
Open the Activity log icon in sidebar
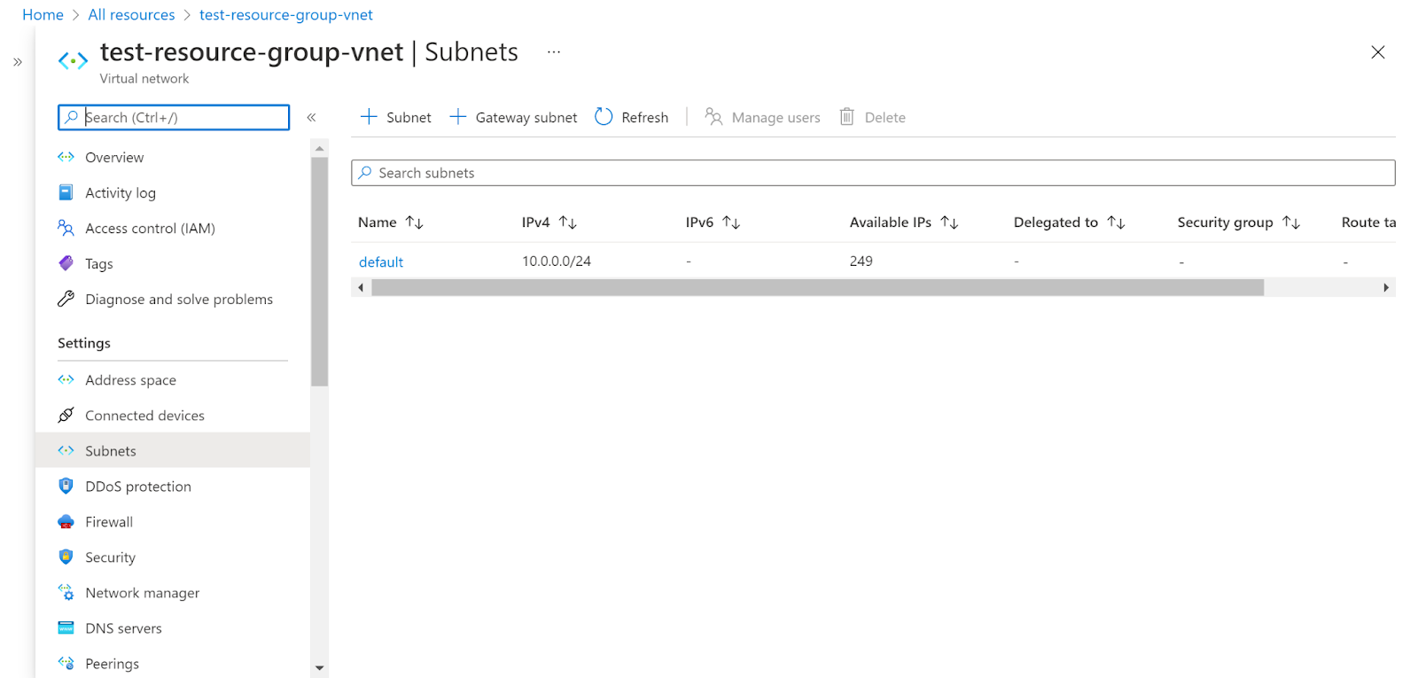tap(66, 192)
